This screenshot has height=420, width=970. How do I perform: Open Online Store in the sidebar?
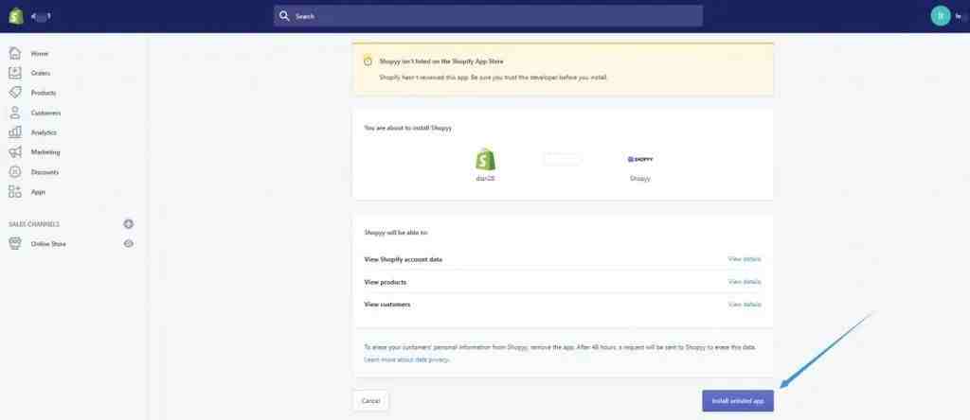coord(48,244)
